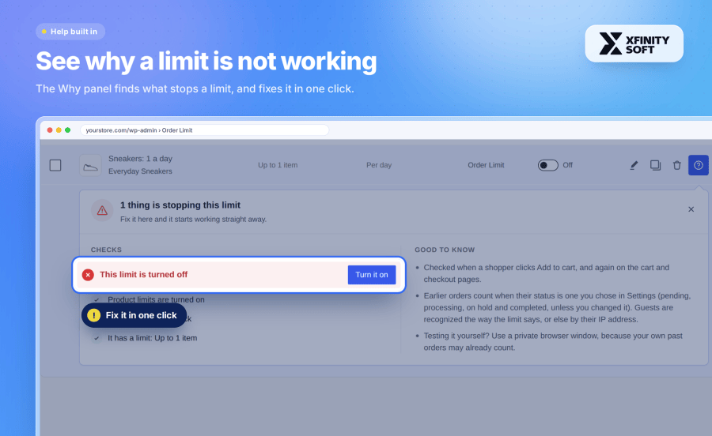Click checkmark beside It has a limit
Screen dimensions: 712x436
pyautogui.click(x=97, y=338)
